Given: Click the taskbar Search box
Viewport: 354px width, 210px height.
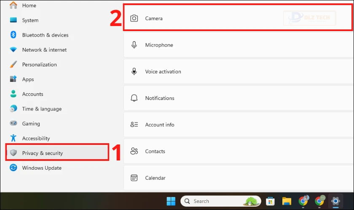Looking at the screenshot, I should point(221,201).
